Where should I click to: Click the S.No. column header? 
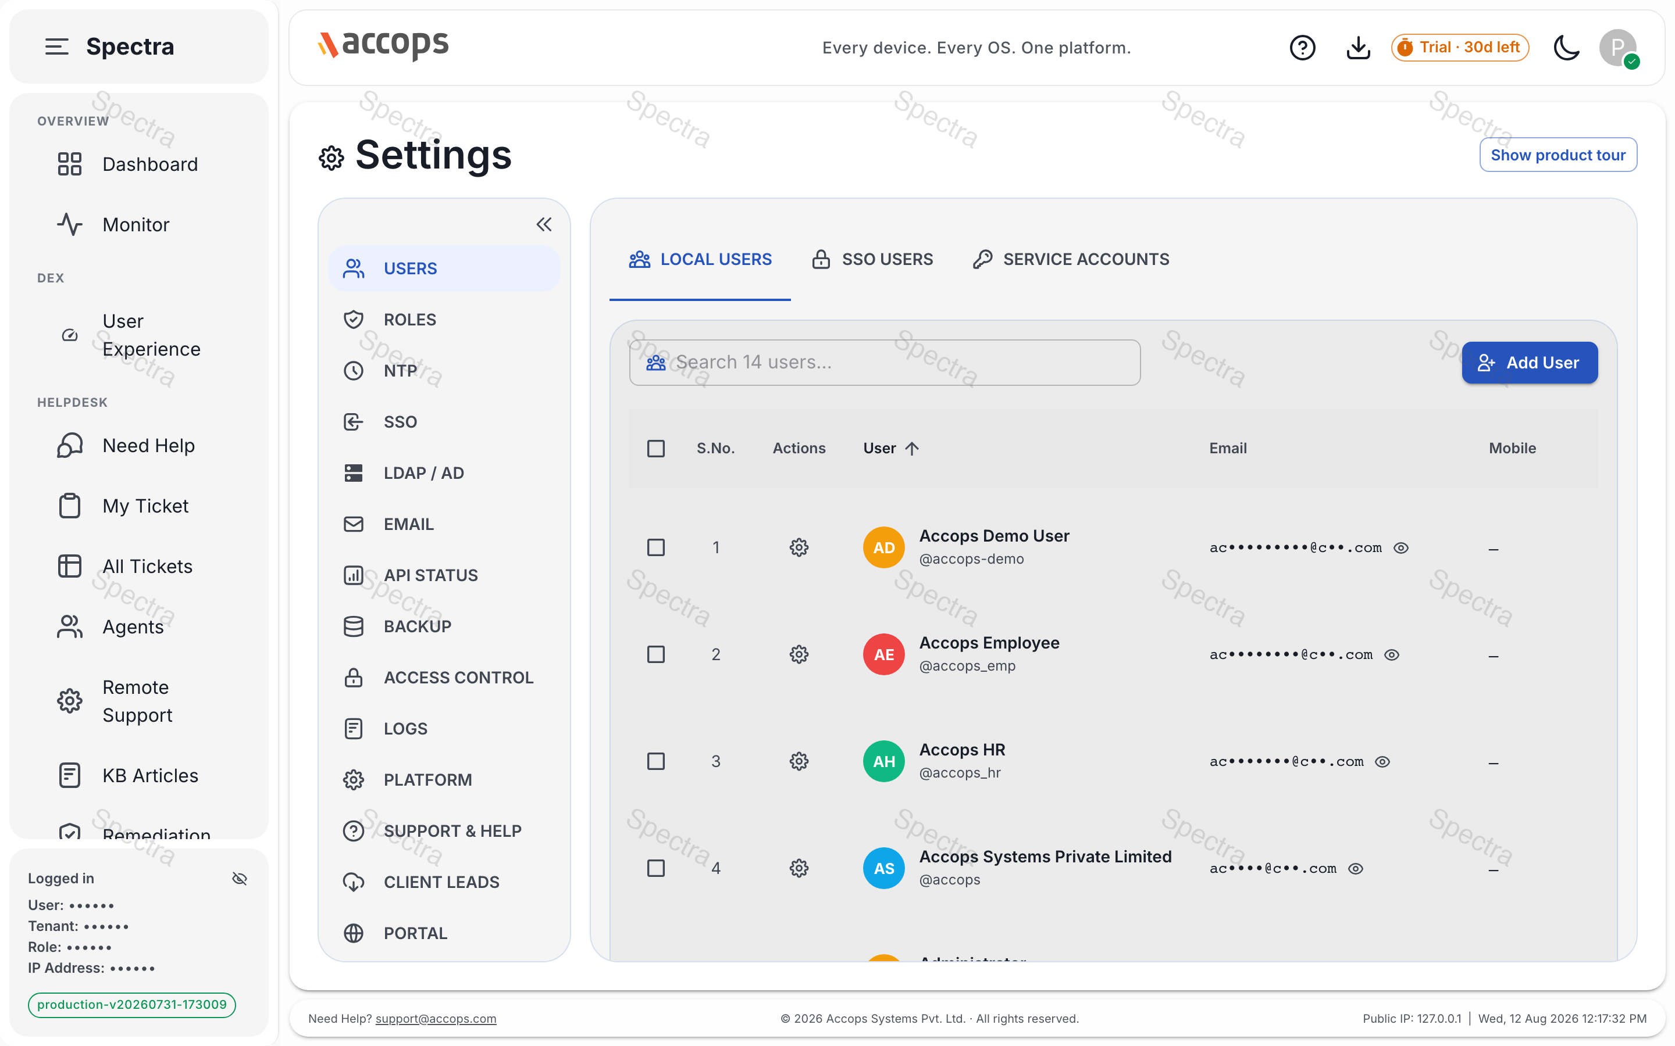715,448
